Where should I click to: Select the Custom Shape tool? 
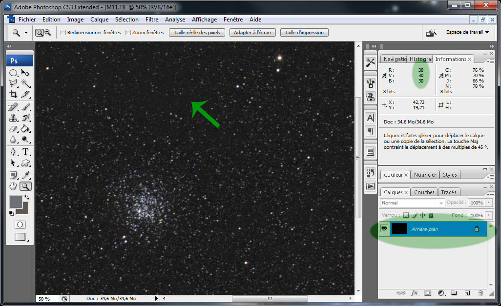click(x=25, y=163)
